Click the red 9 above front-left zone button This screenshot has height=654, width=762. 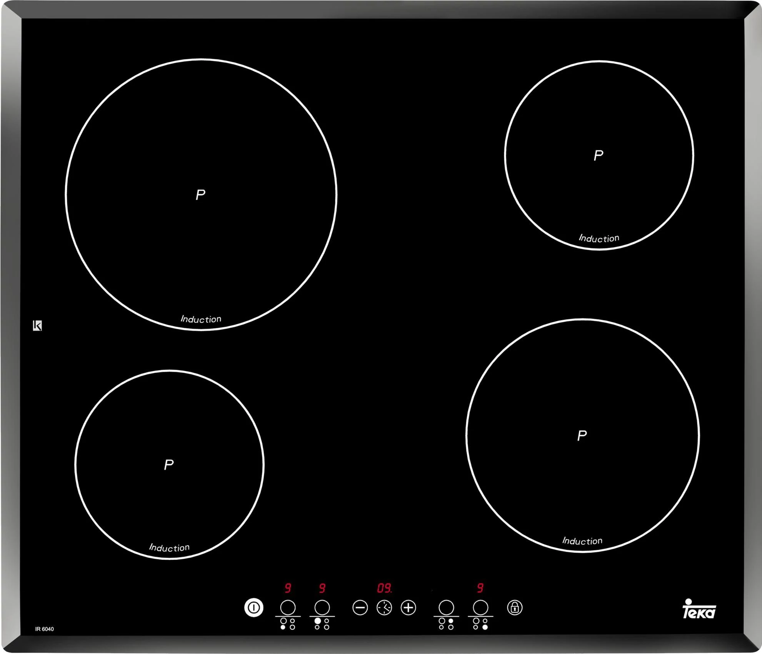coord(288,588)
